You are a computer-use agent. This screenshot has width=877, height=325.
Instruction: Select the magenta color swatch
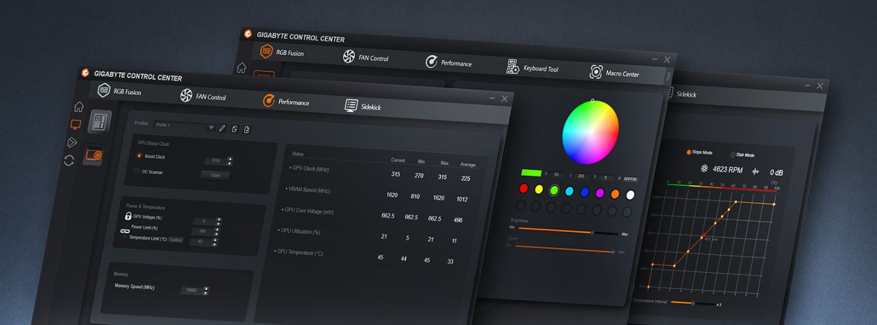pyautogui.click(x=600, y=193)
